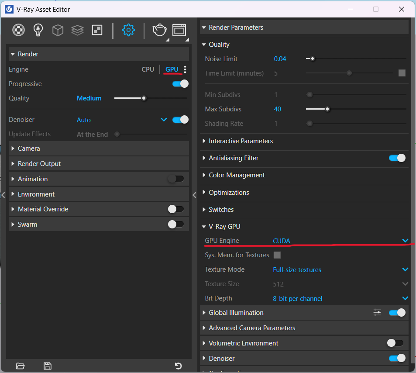Save settings with the floppy disk icon
This screenshot has height=373, width=416.
coord(48,366)
